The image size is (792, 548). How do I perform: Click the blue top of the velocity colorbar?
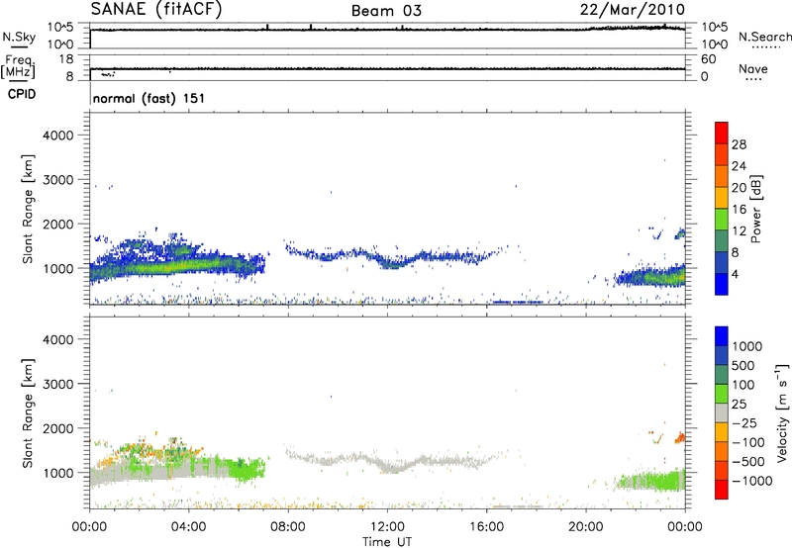pyautogui.click(x=722, y=336)
